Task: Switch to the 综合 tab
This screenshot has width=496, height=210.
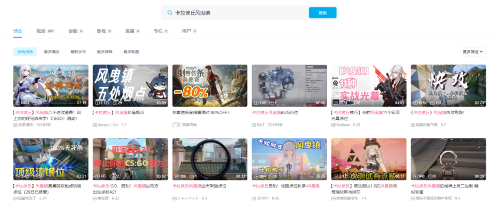Action: coord(18,31)
